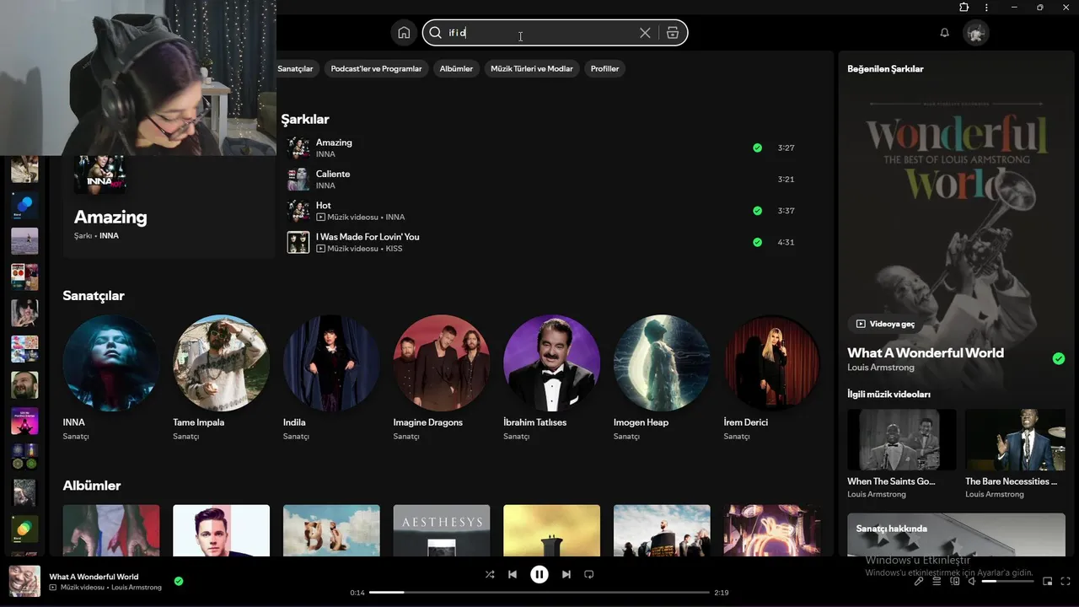Open the AESTHESYS album cover

coord(442,530)
